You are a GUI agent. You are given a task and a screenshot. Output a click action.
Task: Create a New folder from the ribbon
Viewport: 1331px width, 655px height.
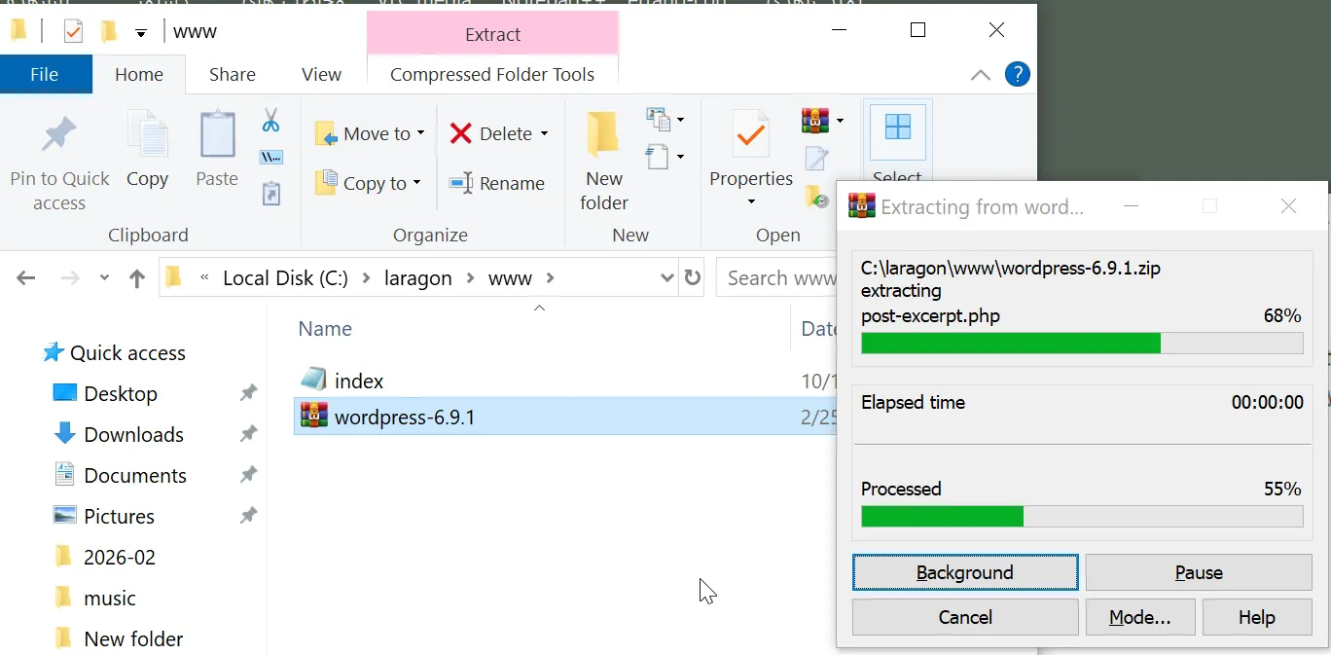(604, 162)
